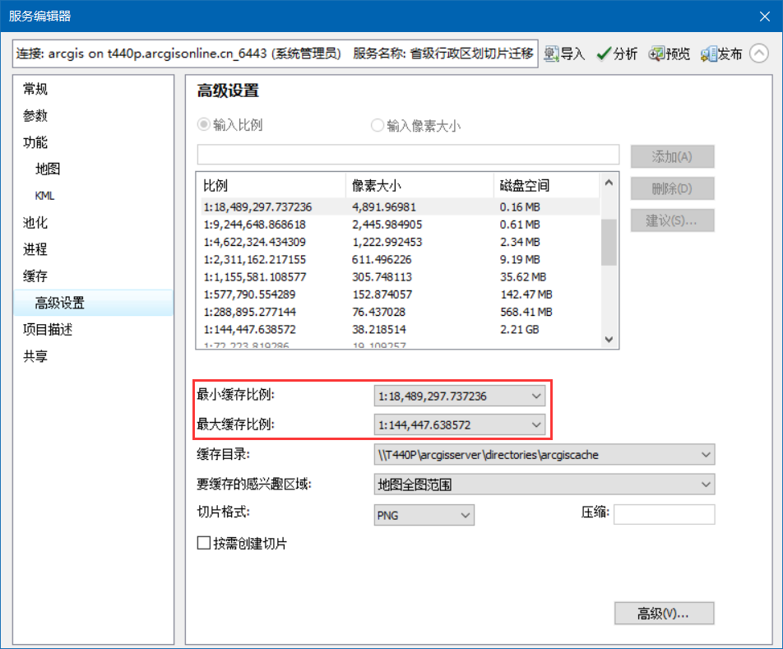
Task: Click the 2.21 GB disk space cell
Action: click(519, 329)
